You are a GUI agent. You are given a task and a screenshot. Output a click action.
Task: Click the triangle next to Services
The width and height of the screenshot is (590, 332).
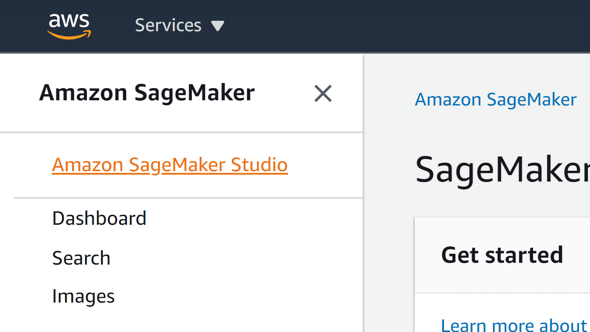(x=218, y=25)
